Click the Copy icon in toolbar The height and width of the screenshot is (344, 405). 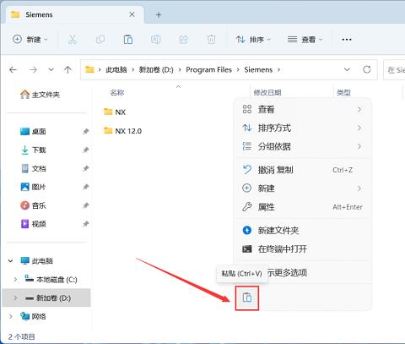100,40
